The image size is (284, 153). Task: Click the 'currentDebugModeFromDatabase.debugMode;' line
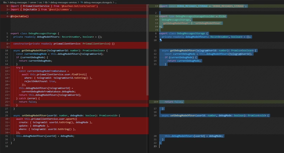[49, 92]
